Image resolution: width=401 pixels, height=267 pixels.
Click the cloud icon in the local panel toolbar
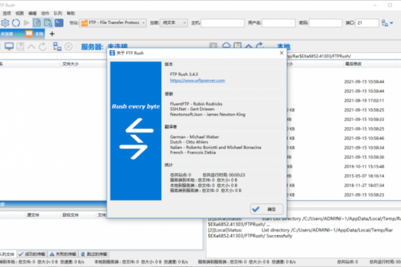227,45
